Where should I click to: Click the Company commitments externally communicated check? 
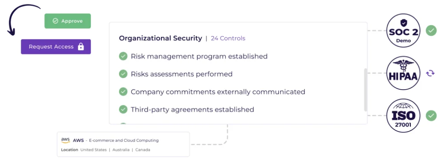pyautogui.click(x=123, y=91)
